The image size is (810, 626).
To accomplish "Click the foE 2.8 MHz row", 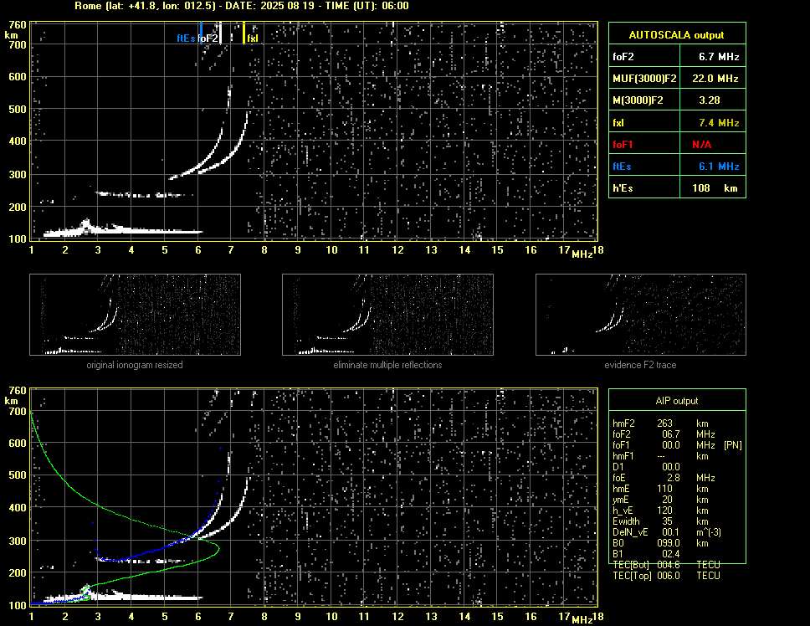I will tap(664, 478).
